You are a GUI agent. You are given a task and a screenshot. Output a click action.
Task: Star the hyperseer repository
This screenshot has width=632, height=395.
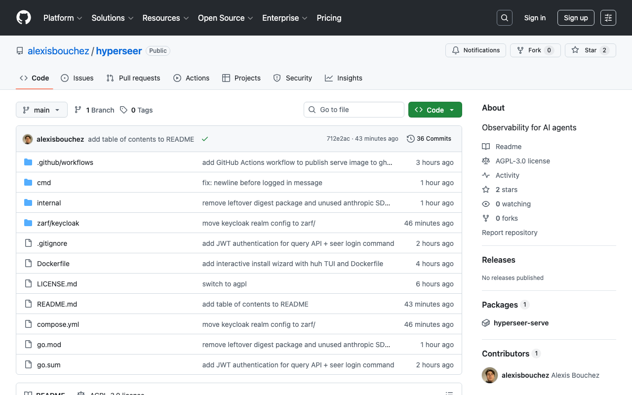click(590, 50)
